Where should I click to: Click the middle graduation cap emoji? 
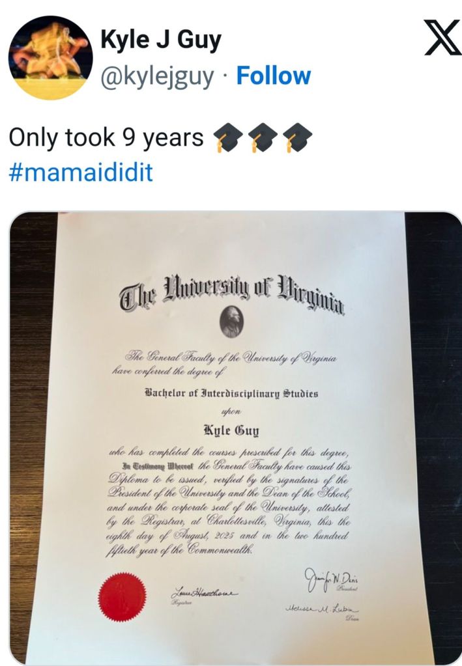click(263, 137)
